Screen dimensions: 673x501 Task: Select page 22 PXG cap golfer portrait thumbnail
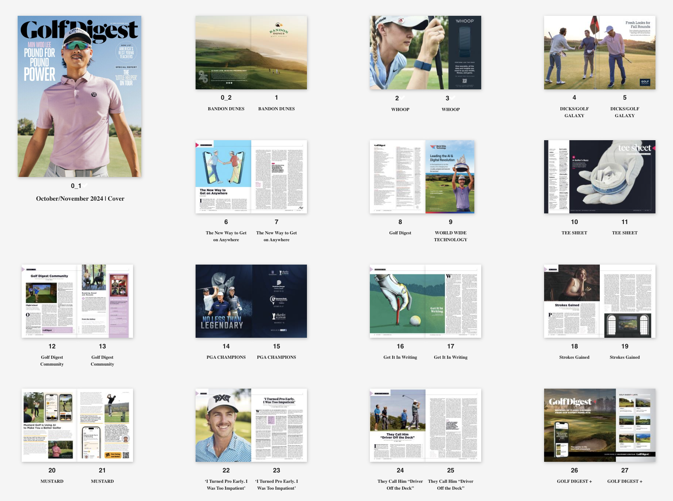click(223, 425)
